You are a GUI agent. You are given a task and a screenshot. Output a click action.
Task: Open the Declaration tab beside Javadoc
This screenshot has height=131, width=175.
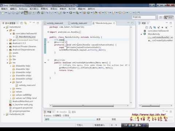point(72,112)
